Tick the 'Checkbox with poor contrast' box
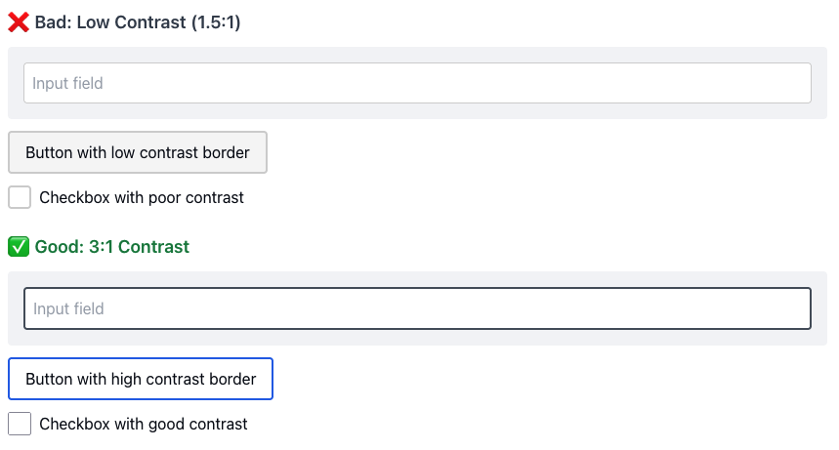 pos(20,197)
